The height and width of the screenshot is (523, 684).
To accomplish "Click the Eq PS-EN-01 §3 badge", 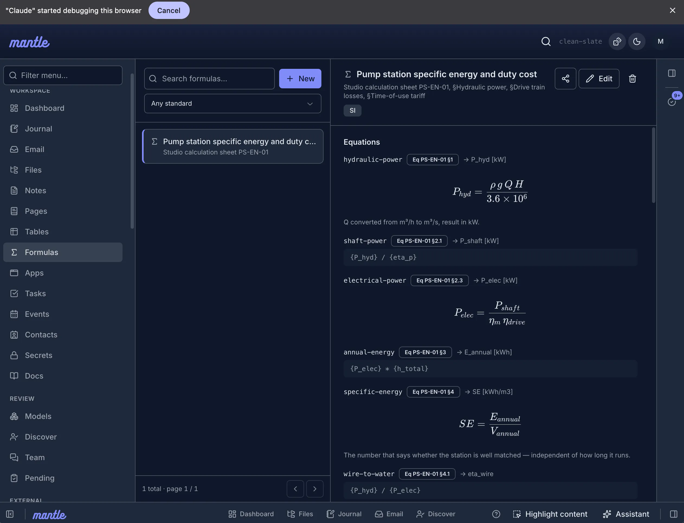I will pos(425,352).
